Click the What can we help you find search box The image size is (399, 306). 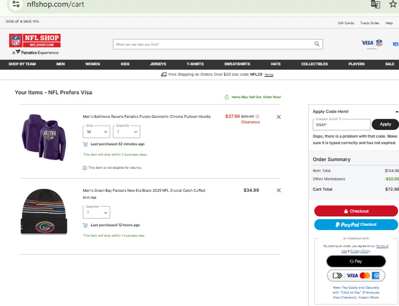point(218,44)
